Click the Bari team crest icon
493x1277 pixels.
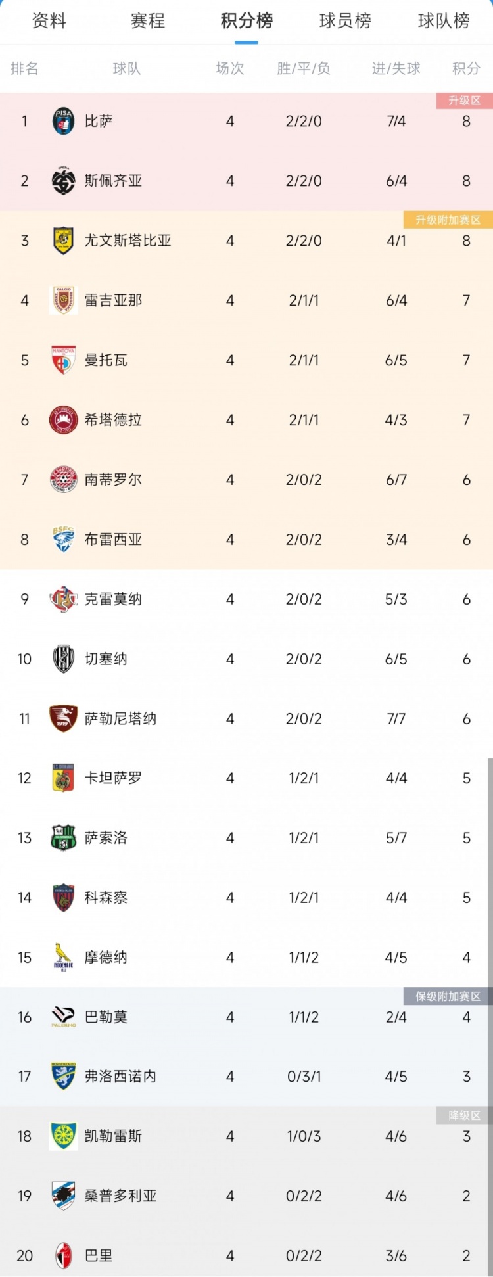(64, 1256)
